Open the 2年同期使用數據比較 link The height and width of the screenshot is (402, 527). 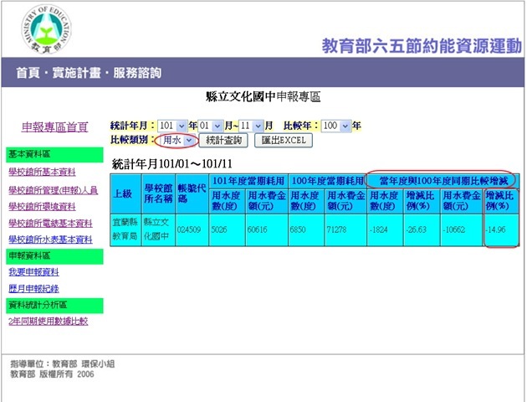tap(48, 321)
